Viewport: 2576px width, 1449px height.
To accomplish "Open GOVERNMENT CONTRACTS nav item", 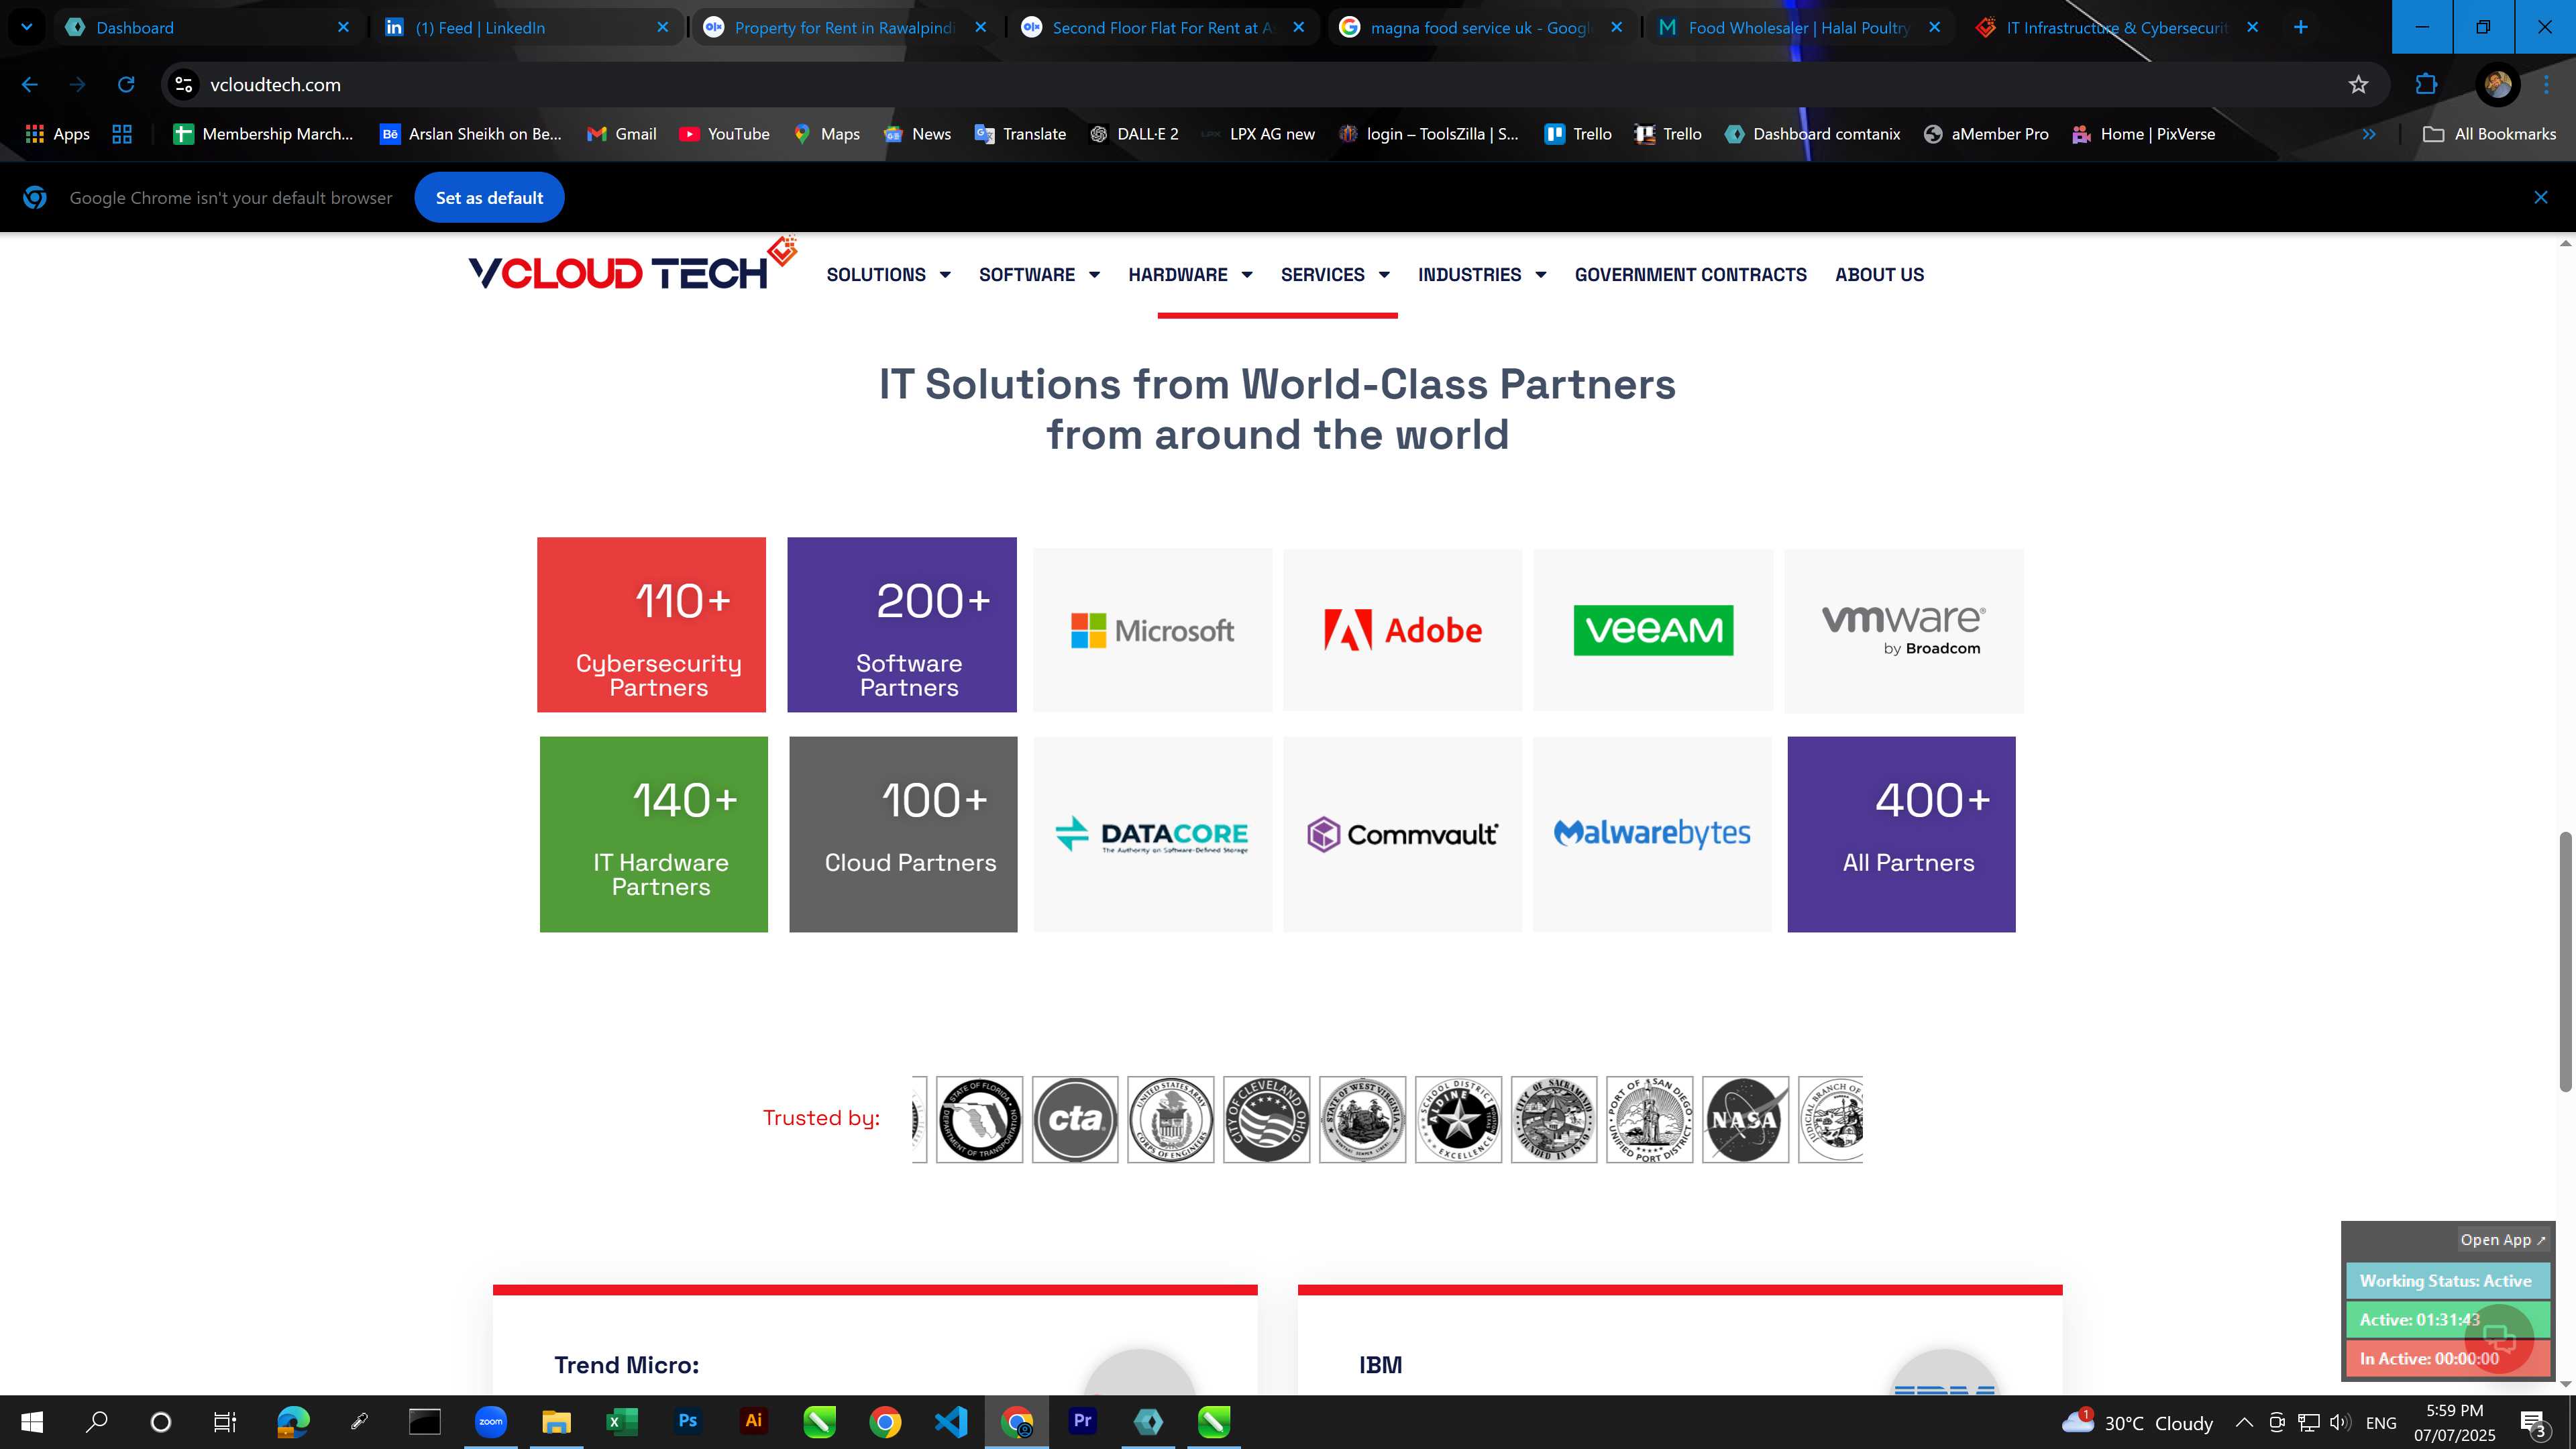I will click(x=1690, y=275).
